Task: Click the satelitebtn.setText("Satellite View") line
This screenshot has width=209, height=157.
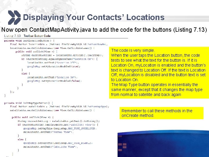Action: tap(51, 147)
